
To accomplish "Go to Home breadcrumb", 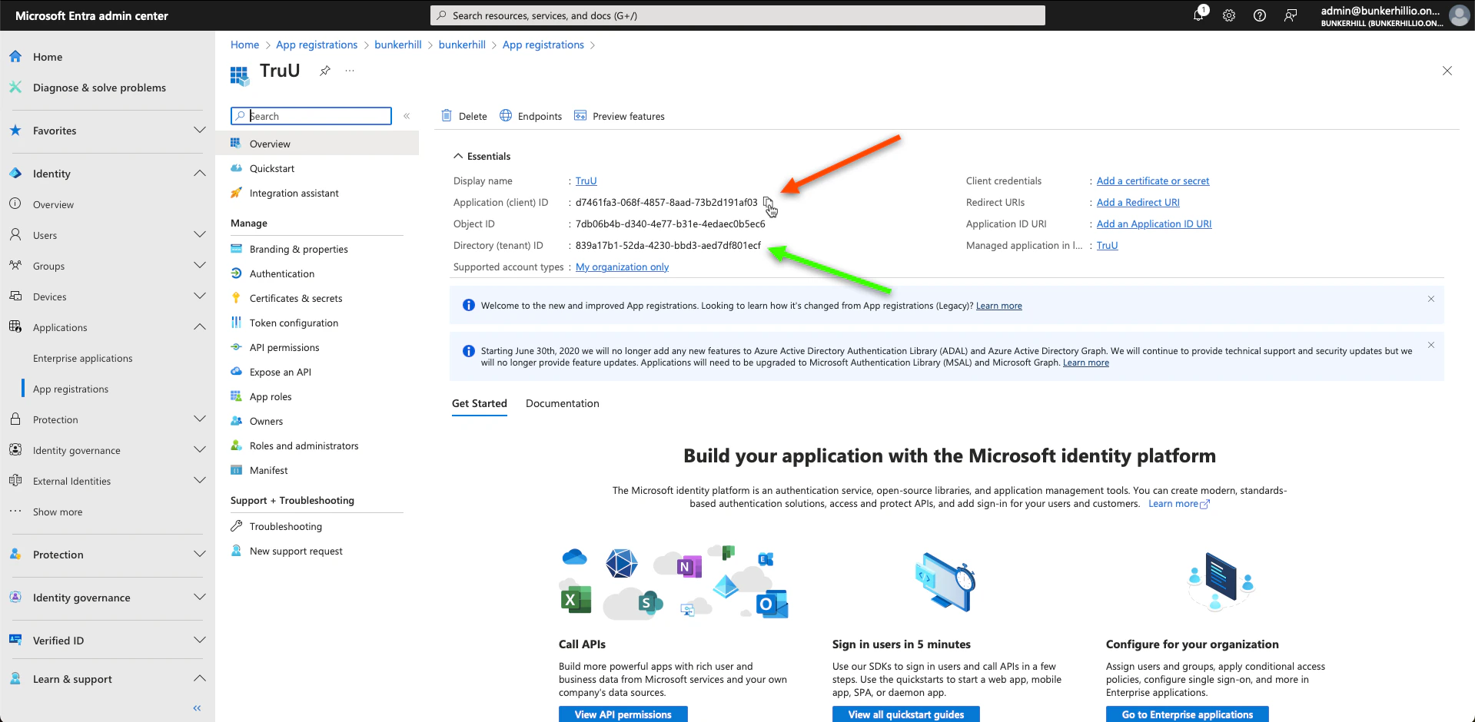I will tap(244, 45).
